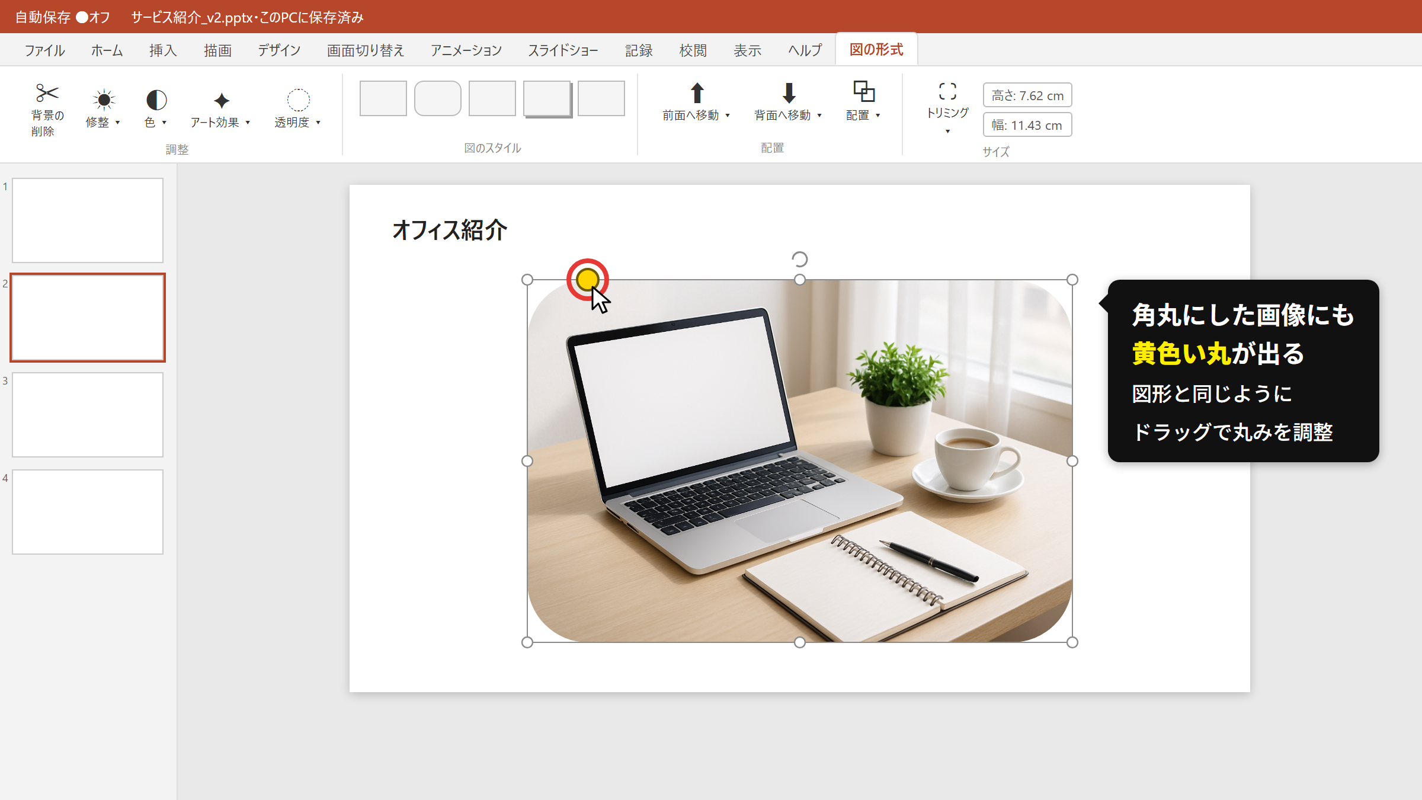Viewport: 1422px width, 800px height.
Task: Switch to the ホーム tab
Action: [x=107, y=50]
